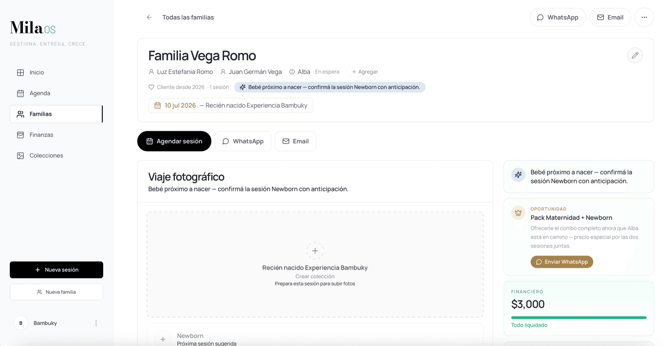This screenshot has width=667, height=346.
Task: Open the three-dot more options menu
Action: [x=644, y=17]
